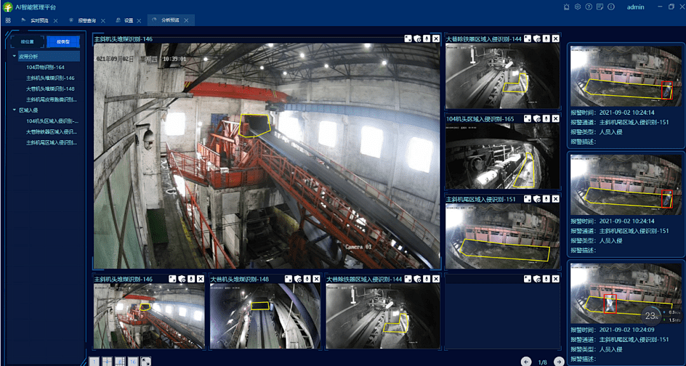Image resolution: width=686 pixels, height=366 pixels.
Task: Select 104异物识别-164 in the channel tree
Action: 45,67
